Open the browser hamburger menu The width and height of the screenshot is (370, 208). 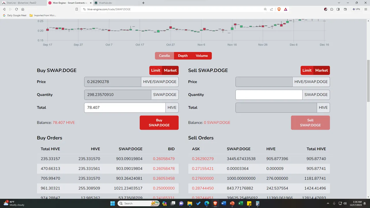pyautogui.click(x=366, y=9)
